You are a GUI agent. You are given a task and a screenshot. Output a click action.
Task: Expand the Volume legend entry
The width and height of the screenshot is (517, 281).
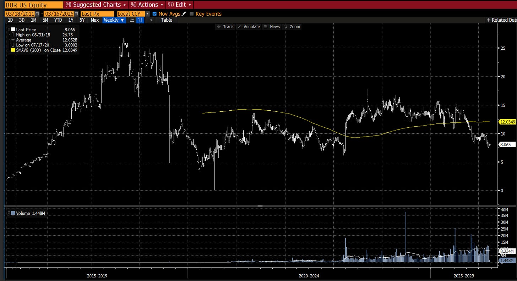(9, 213)
